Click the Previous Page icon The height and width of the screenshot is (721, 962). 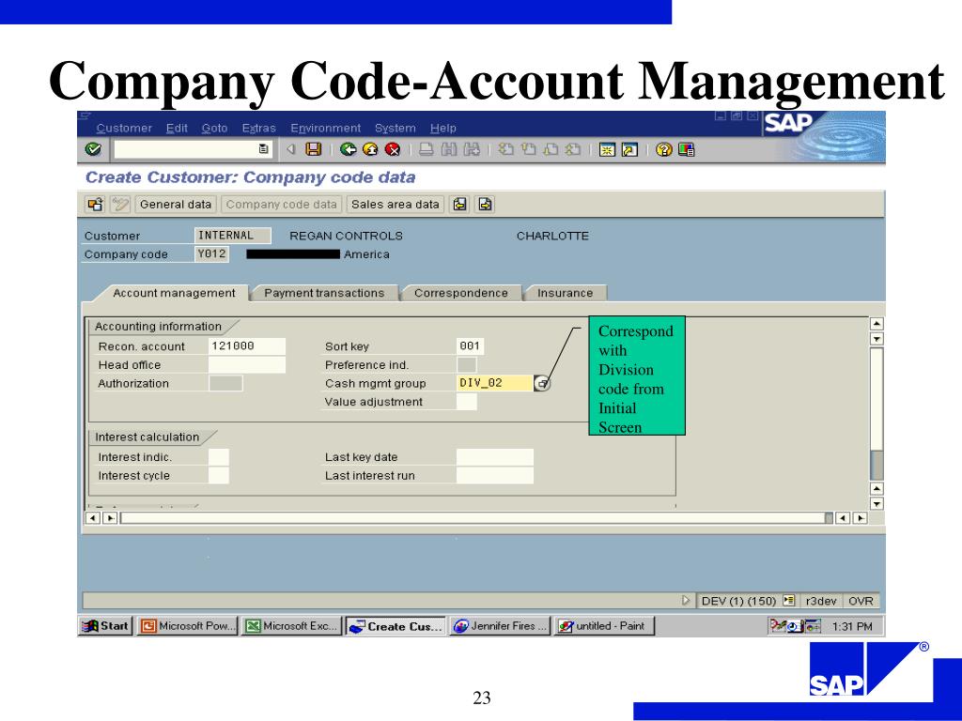pyautogui.click(x=528, y=149)
